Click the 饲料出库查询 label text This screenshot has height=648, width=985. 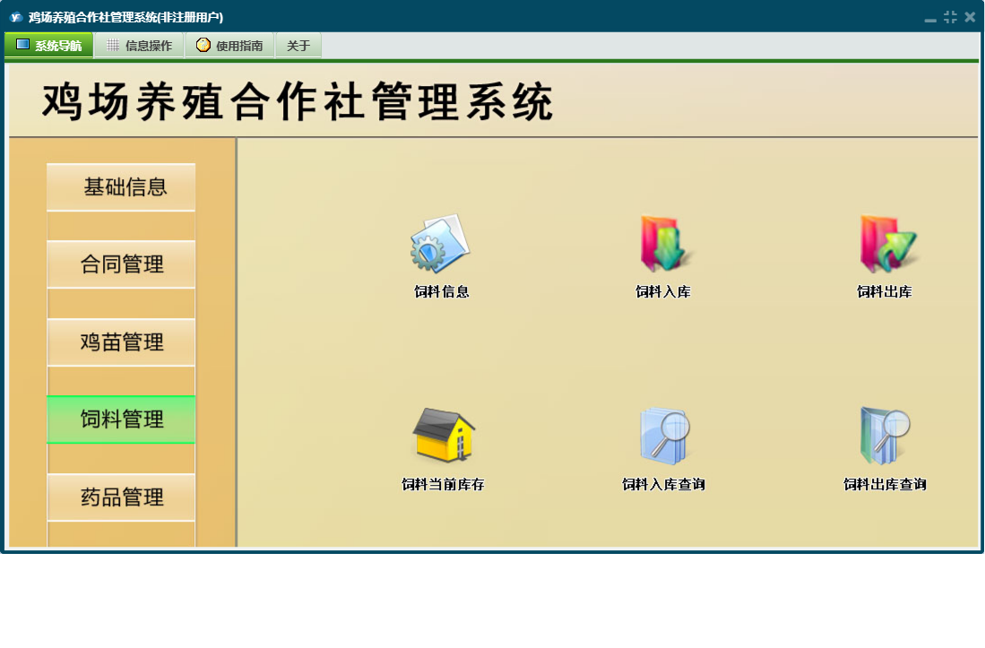pos(885,484)
